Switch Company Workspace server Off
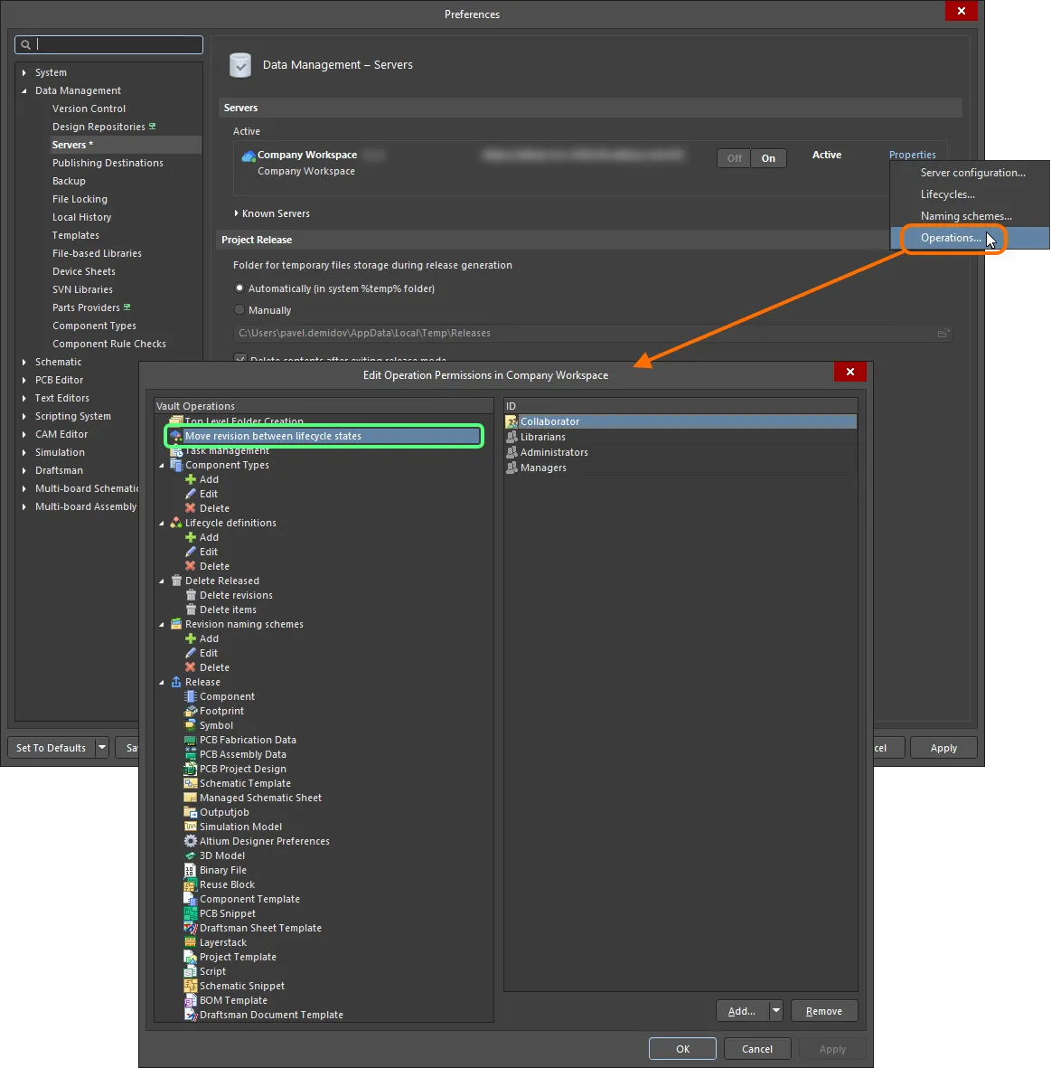Screen dimensions: 1051x1068 (x=735, y=158)
